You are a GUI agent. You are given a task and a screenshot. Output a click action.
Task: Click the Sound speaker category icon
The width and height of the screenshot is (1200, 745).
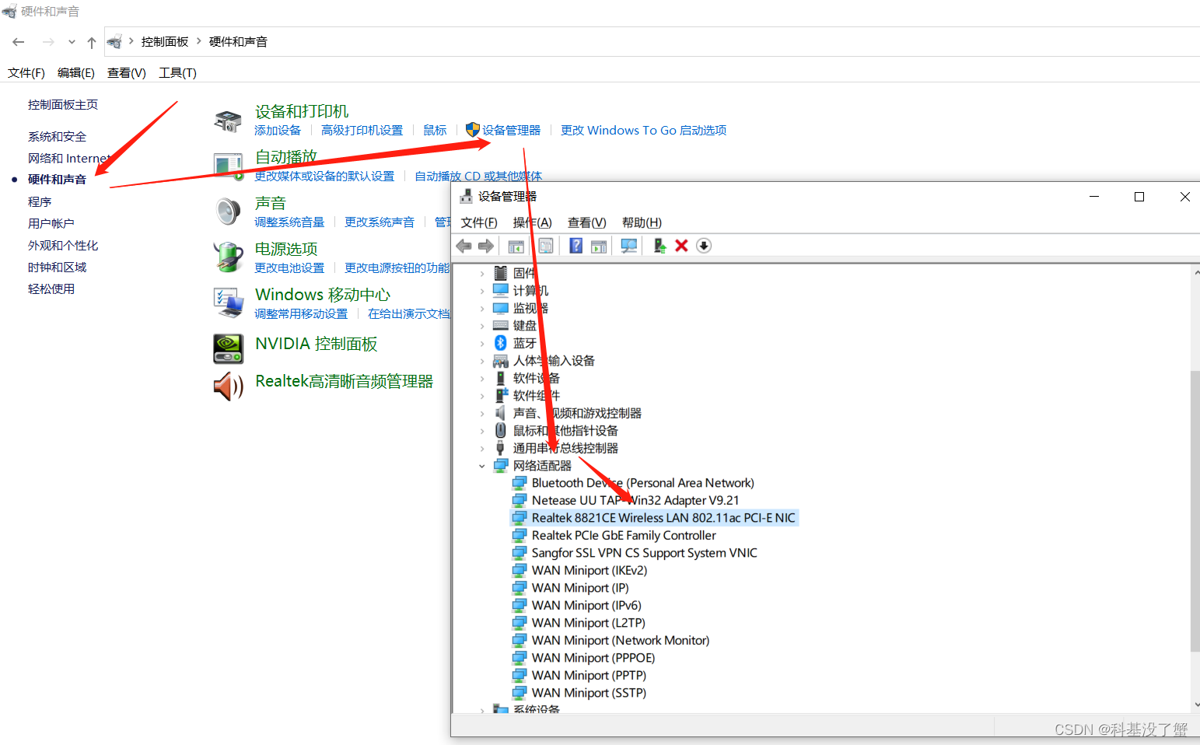tap(229, 212)
